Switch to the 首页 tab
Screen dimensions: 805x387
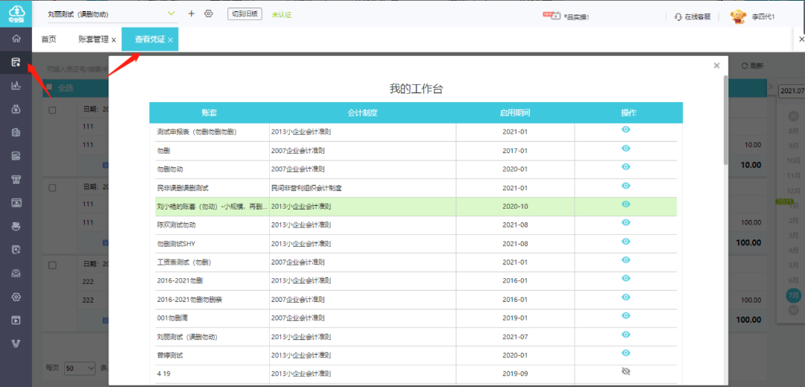(x=48, y=40)
